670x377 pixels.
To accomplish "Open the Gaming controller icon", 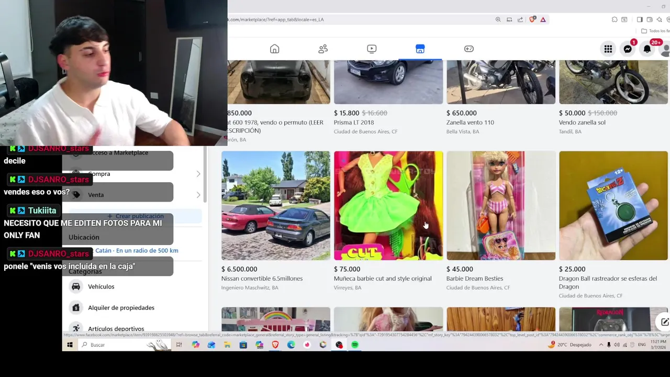I will tap(469, 49).
